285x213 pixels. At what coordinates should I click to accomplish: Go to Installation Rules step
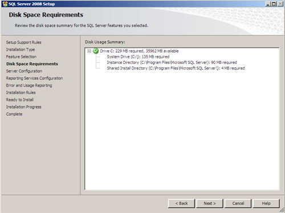21,93
